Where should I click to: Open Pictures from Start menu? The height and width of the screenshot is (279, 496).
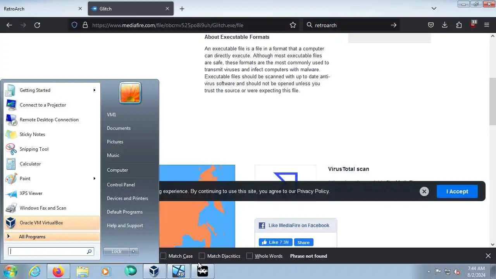pyautogui.click(x=115, y=142)
